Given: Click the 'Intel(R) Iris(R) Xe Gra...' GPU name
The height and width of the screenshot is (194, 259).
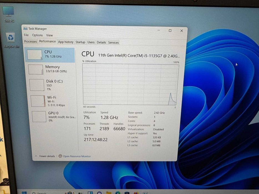Looking at the screenshot, I should click(62, 117).
